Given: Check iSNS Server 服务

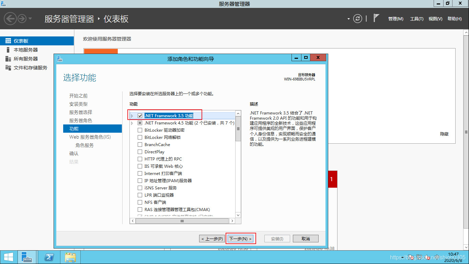Looking at the screenshot, I should [x=140, y=188].
